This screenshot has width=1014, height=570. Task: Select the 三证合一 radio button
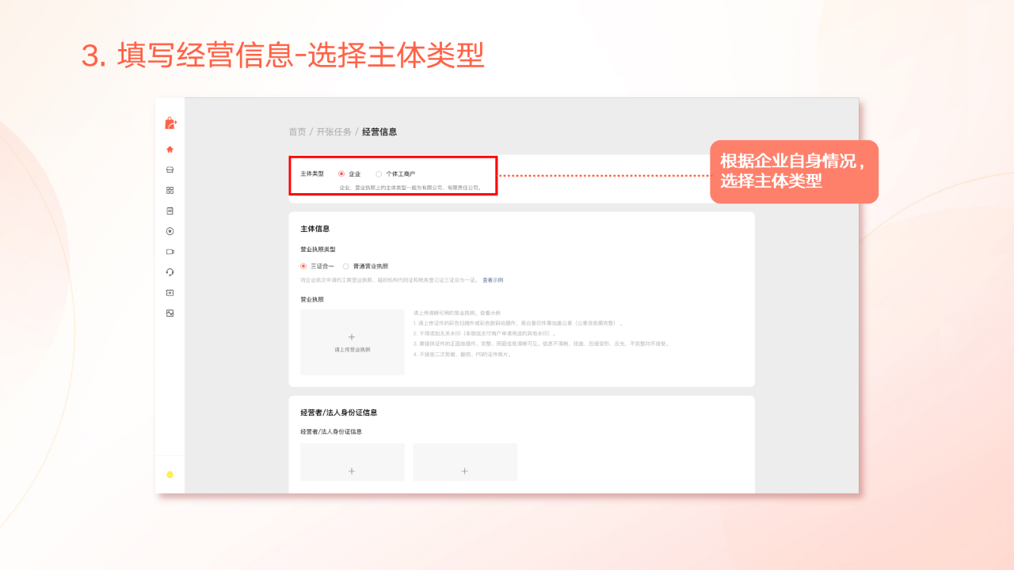pos(303,266)
